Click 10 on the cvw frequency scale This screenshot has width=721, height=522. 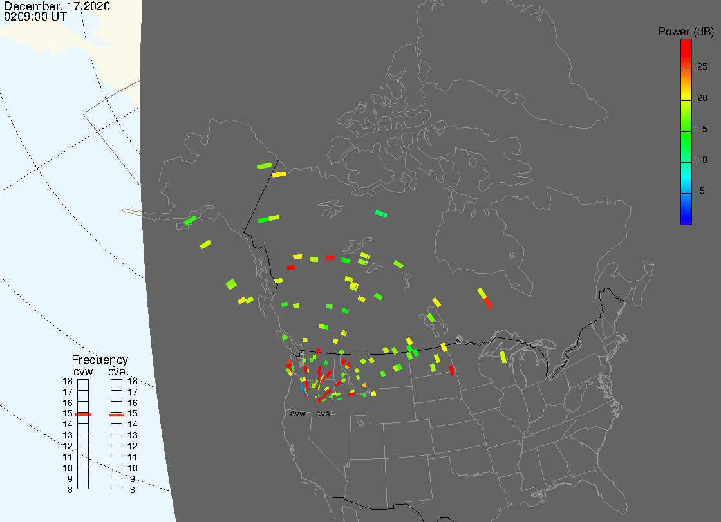tap(68, 468)
